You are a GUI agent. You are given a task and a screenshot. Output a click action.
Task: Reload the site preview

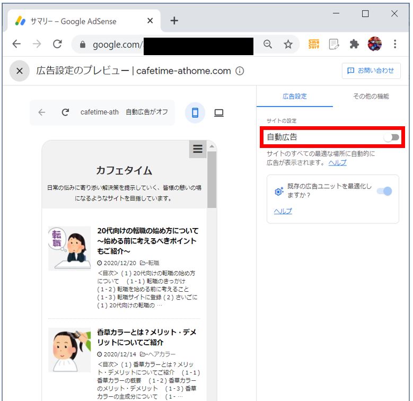[x=65, y=112]
